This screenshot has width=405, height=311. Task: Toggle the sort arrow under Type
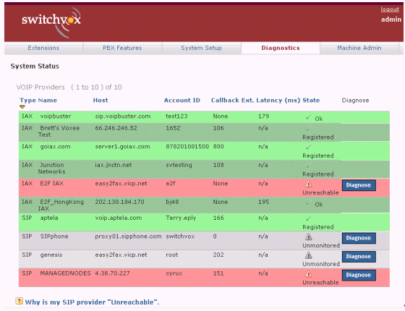click(x=22, y=107)
